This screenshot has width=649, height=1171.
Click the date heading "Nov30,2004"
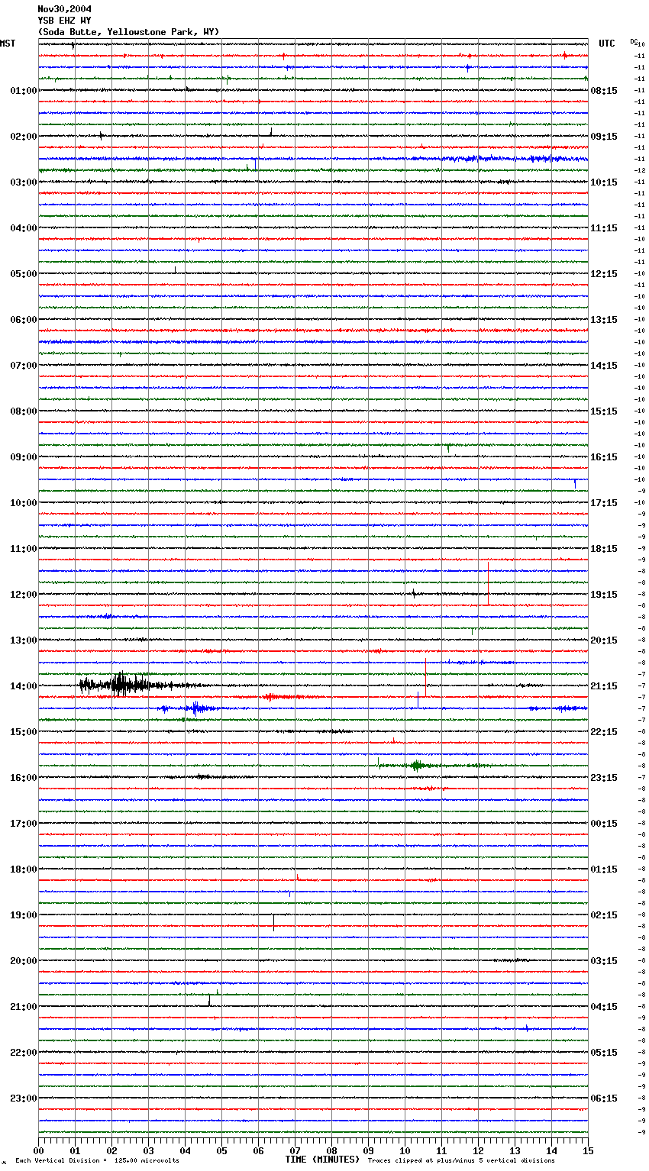(x=65, y=9)
